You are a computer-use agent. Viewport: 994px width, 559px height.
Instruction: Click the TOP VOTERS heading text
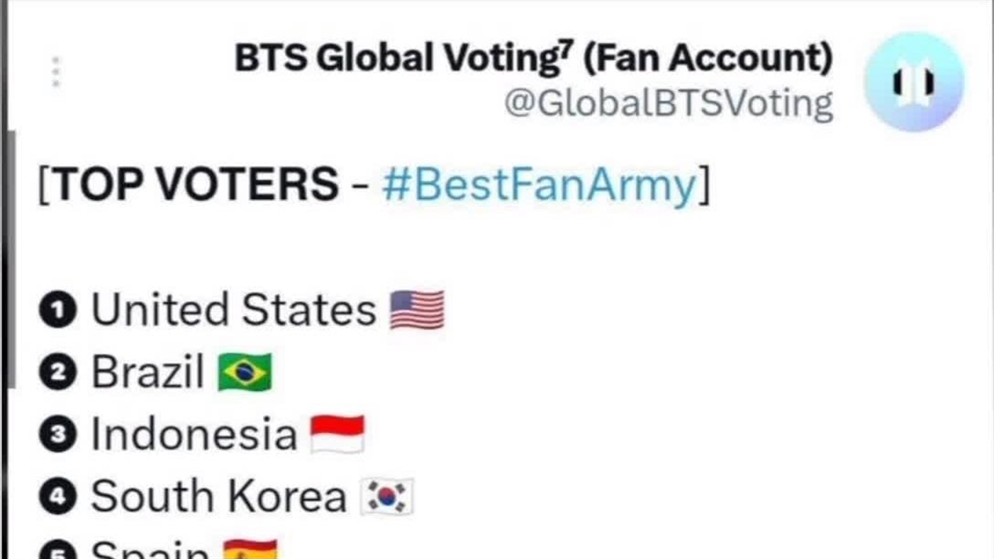[196, 185]
